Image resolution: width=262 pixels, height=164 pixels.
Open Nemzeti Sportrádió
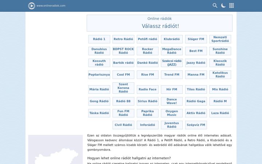click(x=220, y=39)
